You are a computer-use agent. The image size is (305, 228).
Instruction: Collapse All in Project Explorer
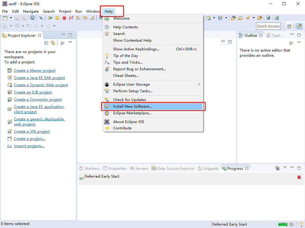[x=46, y=43]
